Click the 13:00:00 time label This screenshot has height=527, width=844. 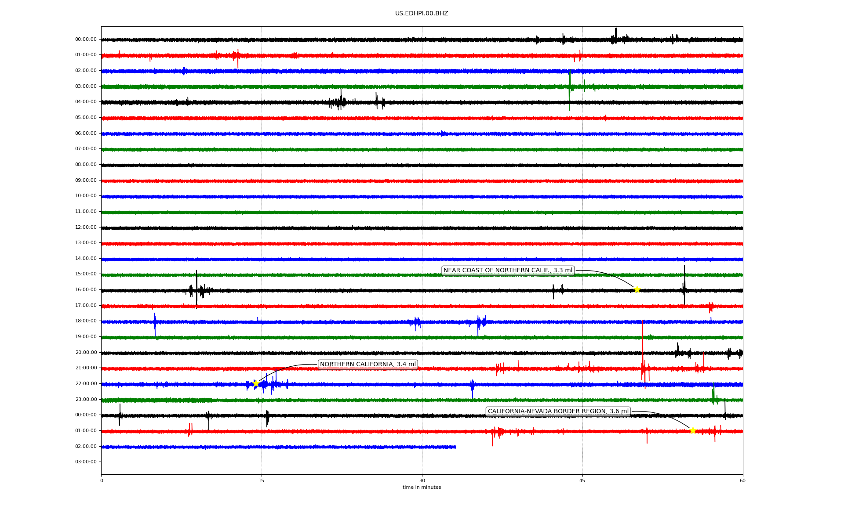pyautogui.click(x=86, y=243)
